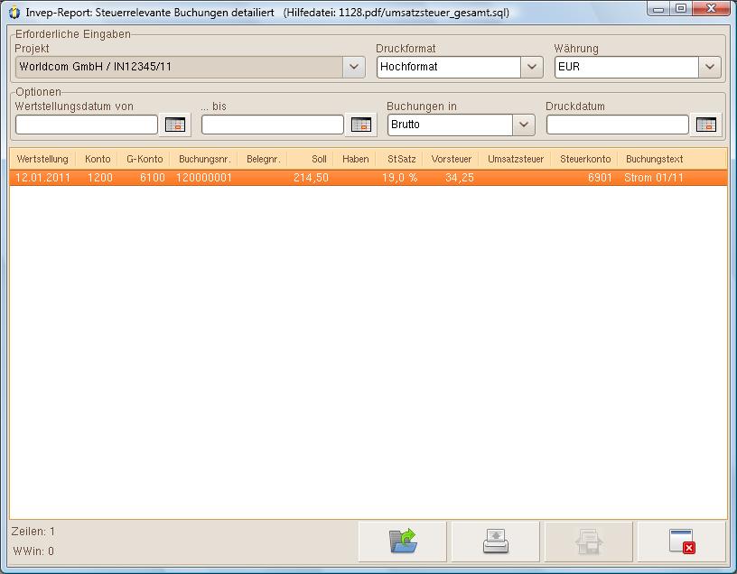The image size is (737, 574).
Task: Open the Währung dropdown arrow
Action: click(709, 67)
